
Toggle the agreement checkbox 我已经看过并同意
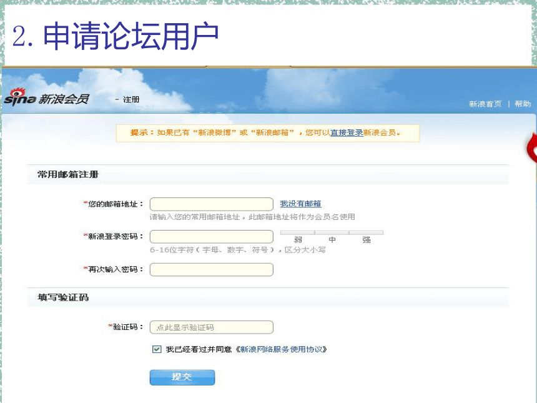point(157,349)
